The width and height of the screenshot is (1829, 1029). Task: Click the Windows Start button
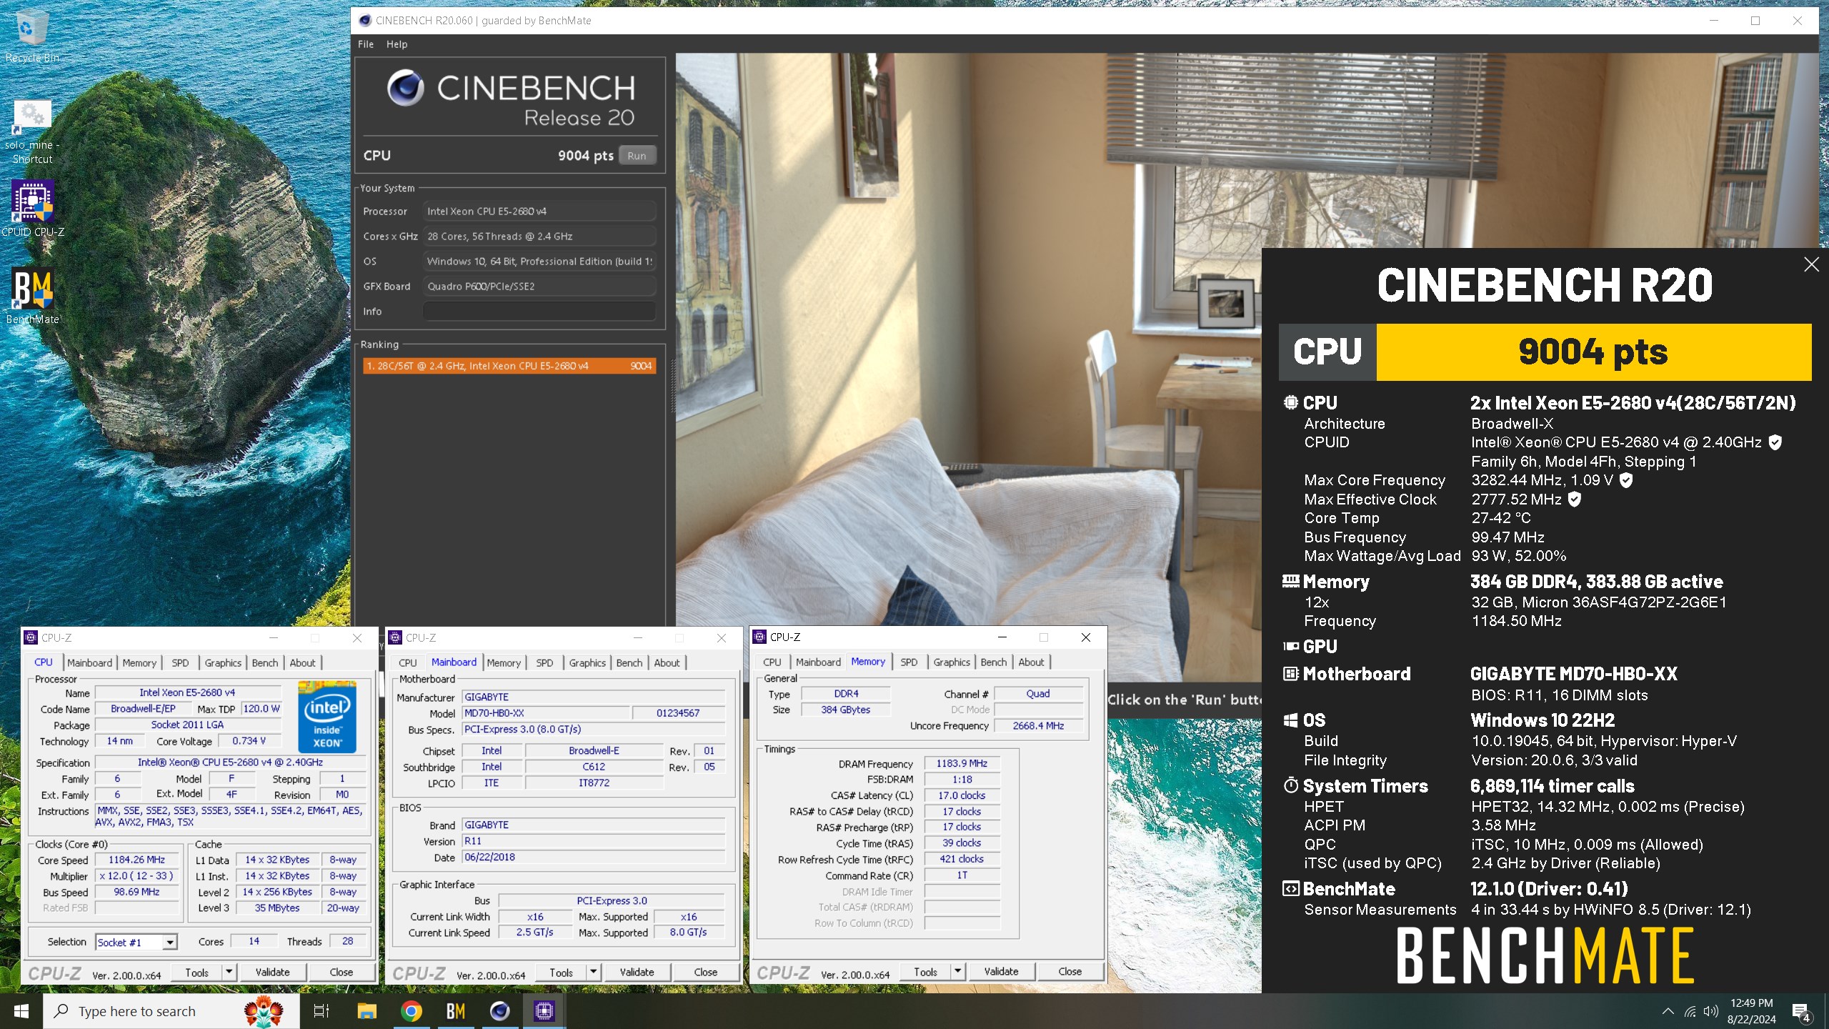coord(21,1011)
